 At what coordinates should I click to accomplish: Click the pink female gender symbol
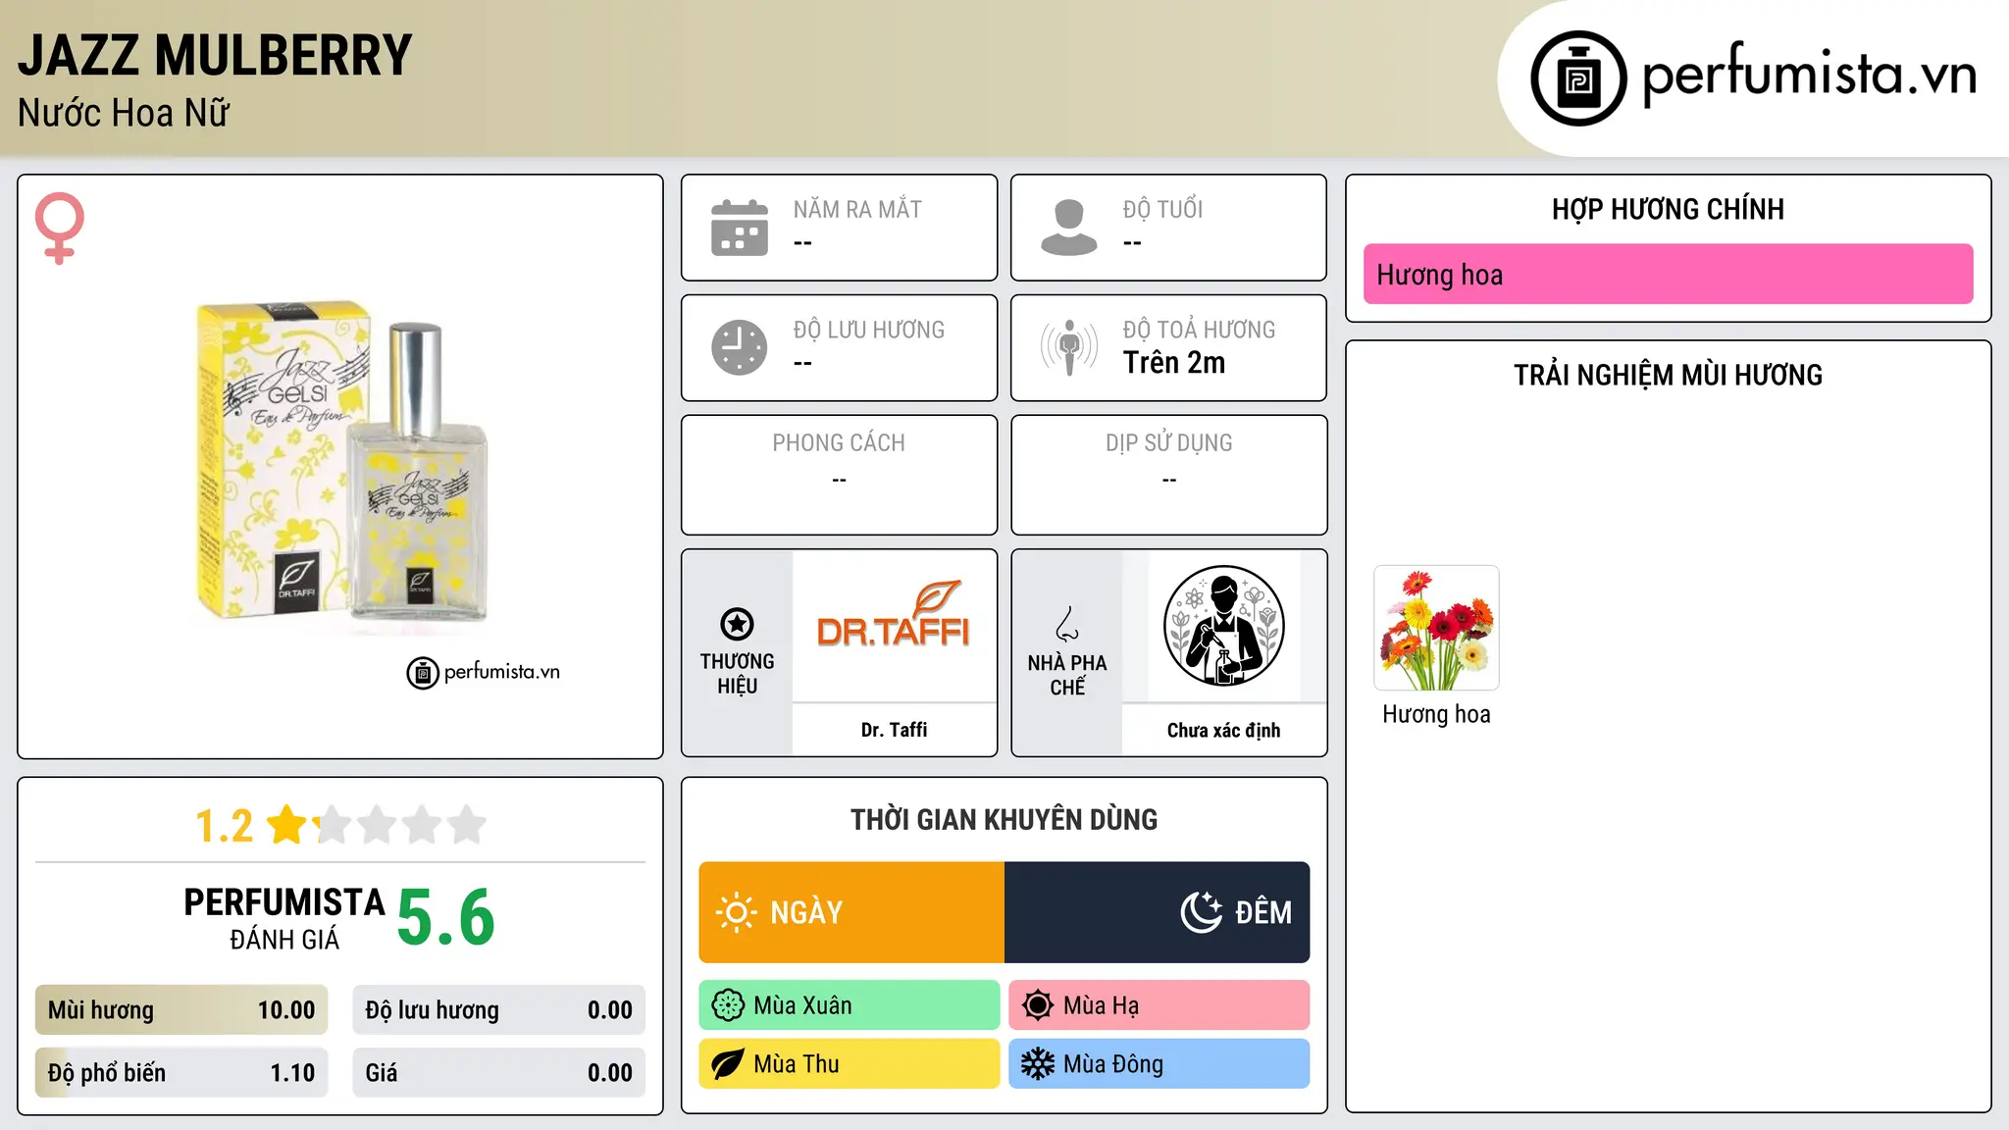pyautogui.click(x=59, y=228)
